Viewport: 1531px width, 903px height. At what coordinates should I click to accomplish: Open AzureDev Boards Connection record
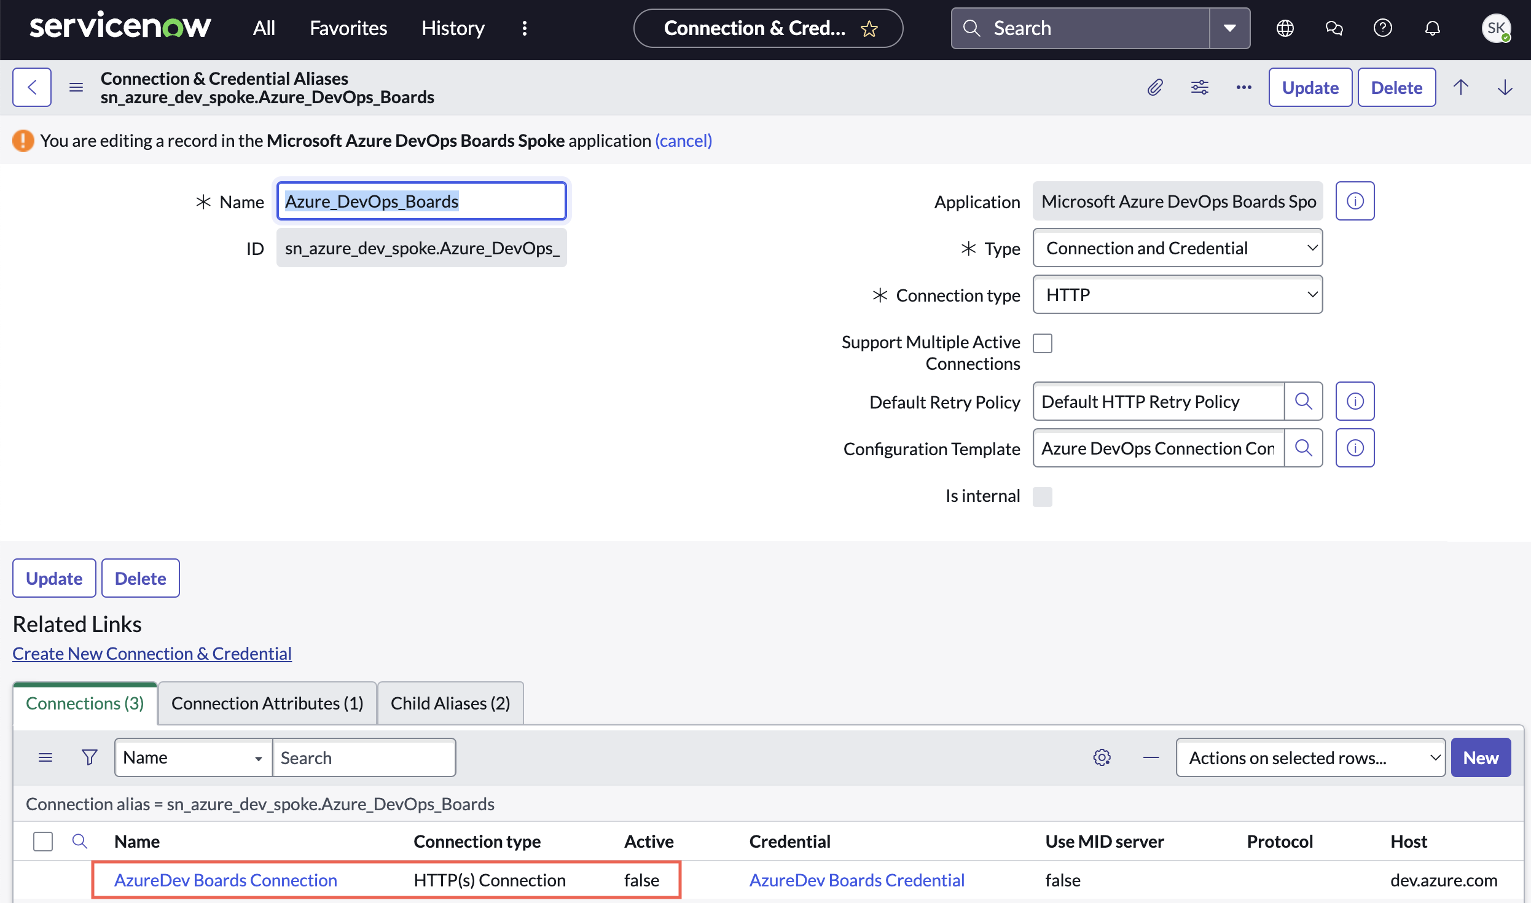coord(225,880)
